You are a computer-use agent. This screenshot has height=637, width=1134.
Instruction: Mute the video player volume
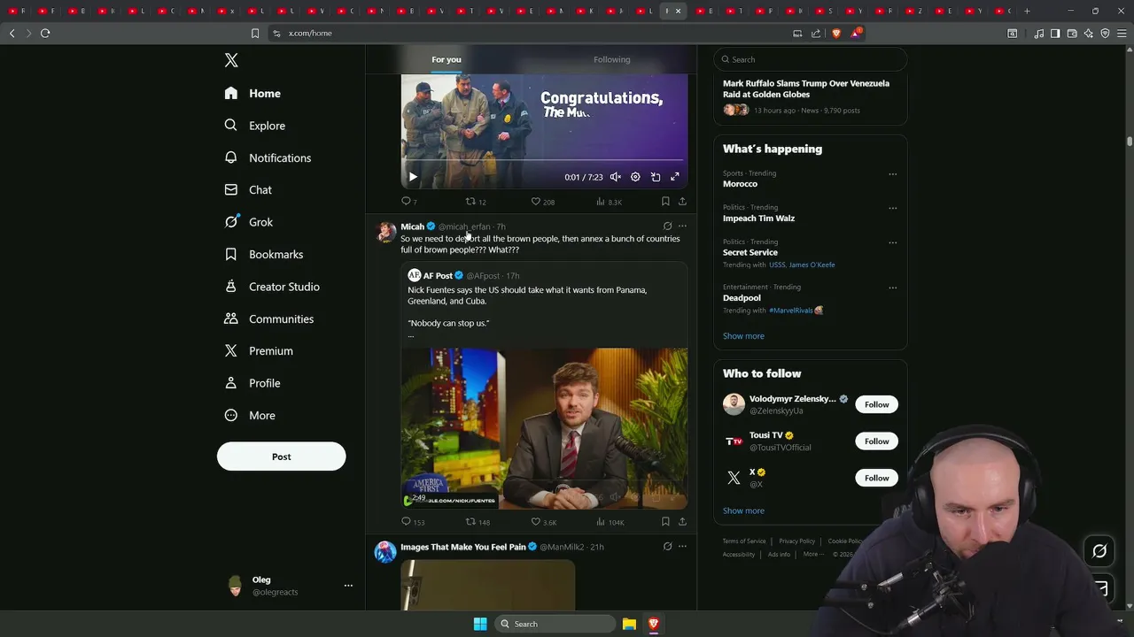pos(615,177)
